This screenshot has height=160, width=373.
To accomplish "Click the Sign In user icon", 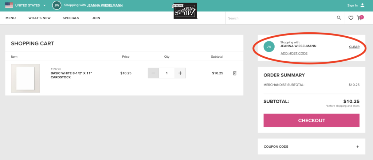I will (x=362, y=5).
